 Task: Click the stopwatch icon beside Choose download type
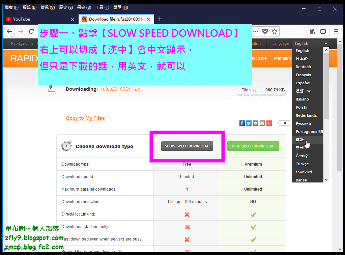point(67,146)
